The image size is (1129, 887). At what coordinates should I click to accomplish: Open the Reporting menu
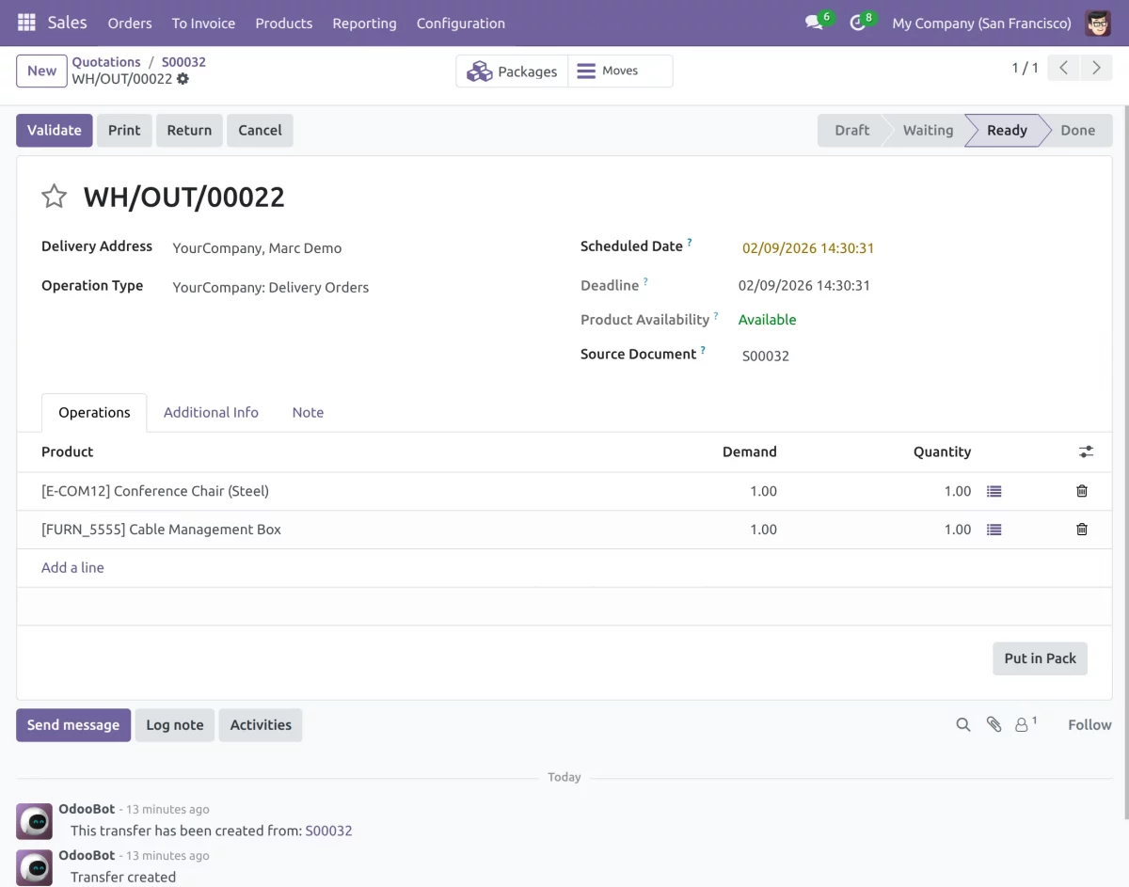point(364,23)
